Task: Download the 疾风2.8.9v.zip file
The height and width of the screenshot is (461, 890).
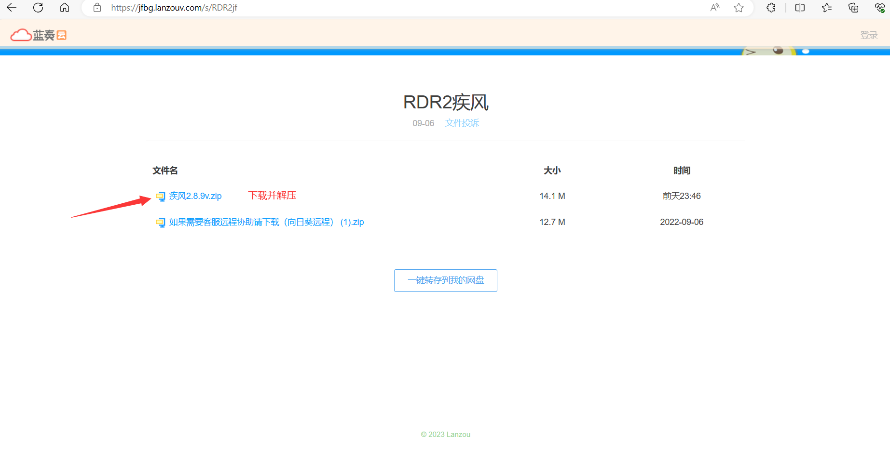Action: click(x=195, y=196)
